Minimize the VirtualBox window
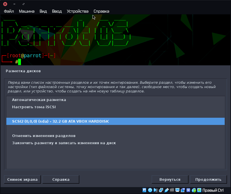This screenshot has height=194, width=231. tap(14, 4)
